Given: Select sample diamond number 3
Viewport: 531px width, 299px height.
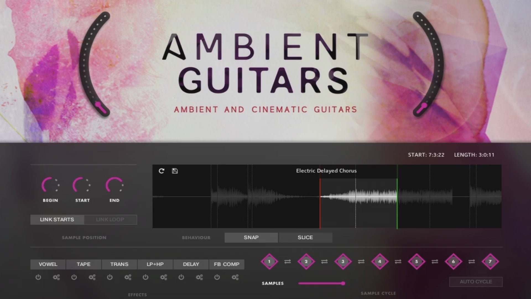Looking at the screenshot, I should point(343,261).
